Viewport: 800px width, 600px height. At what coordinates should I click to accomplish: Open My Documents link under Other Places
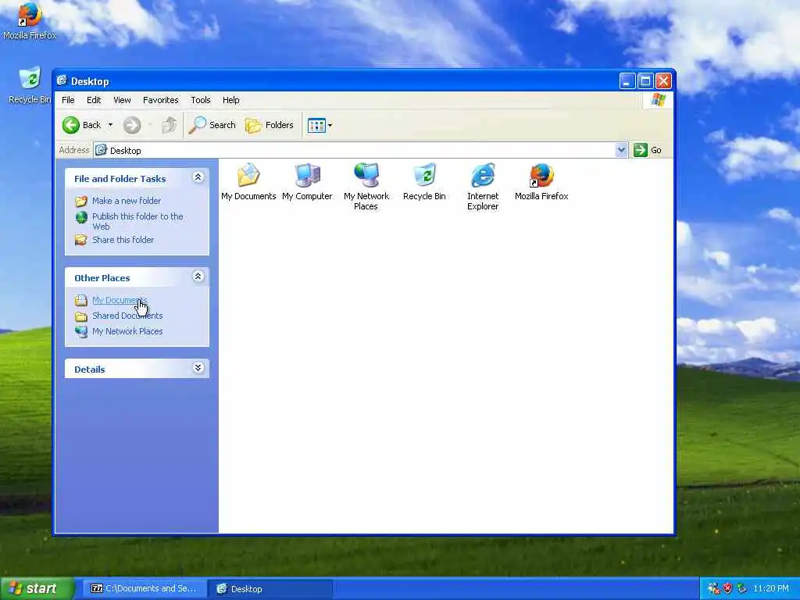pos(120,300)
